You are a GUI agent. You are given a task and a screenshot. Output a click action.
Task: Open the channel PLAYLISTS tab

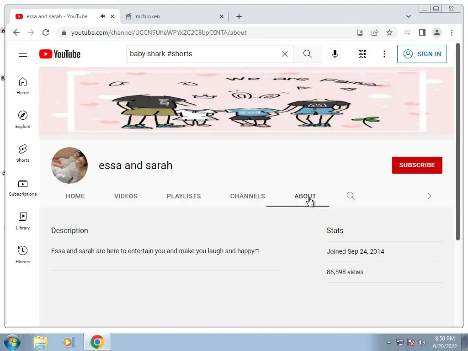pos(184,196)
